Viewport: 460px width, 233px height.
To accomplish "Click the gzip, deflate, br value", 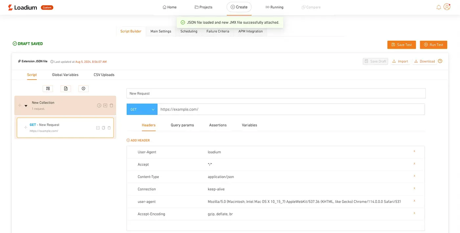I will [220, 214].
